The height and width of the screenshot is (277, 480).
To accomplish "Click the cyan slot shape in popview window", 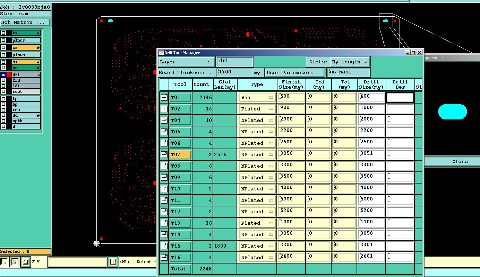I will click(x=453, y=112).
